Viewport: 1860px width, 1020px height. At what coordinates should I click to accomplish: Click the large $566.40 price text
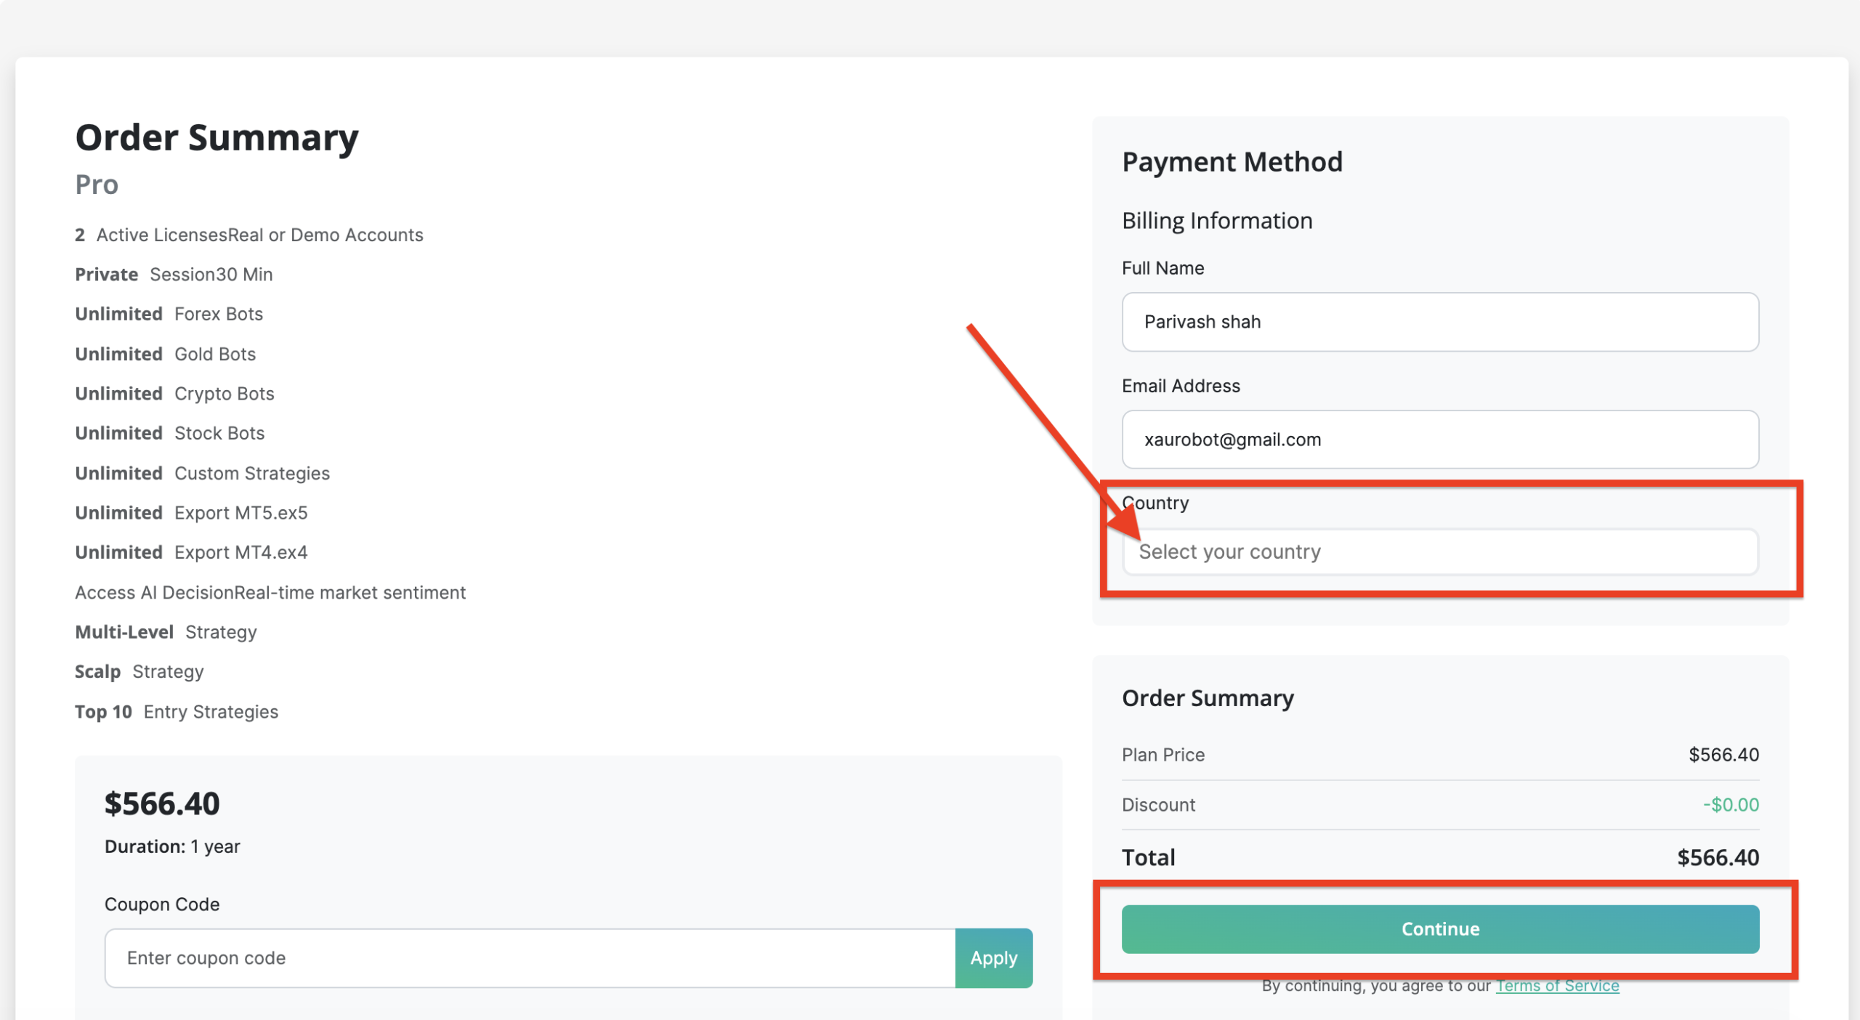point(162,804)
